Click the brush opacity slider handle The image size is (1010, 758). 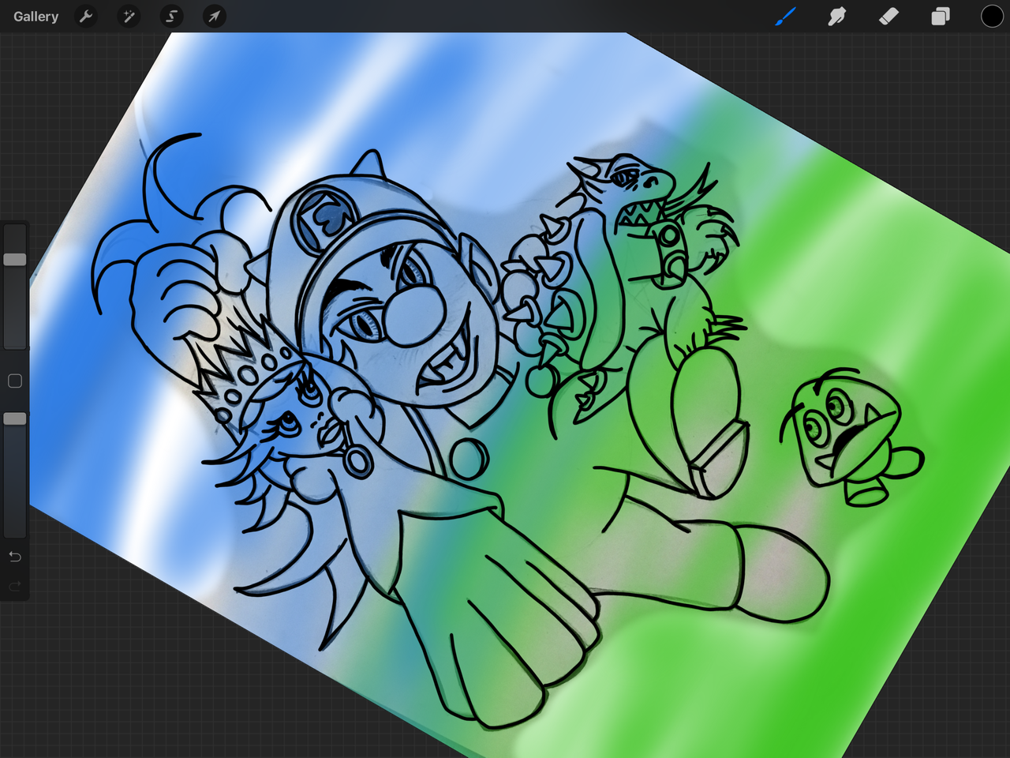tap(15, 418)
